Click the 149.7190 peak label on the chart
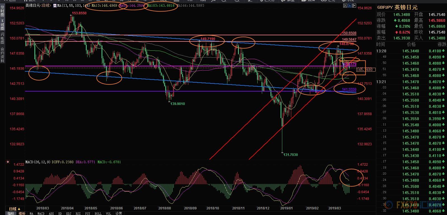The height and width of the screenshot is (215, 447). 208,39
